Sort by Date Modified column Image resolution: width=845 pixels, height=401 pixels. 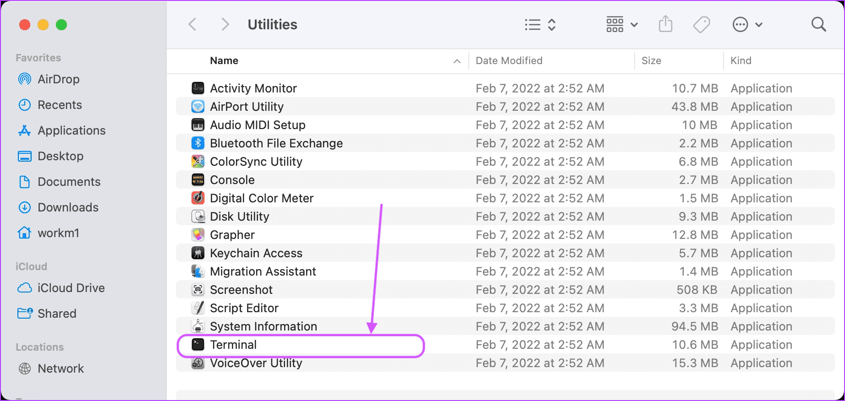click(509, 61)
